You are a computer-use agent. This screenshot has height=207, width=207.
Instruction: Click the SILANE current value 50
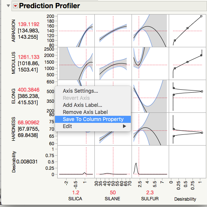(x=113, y=192)
